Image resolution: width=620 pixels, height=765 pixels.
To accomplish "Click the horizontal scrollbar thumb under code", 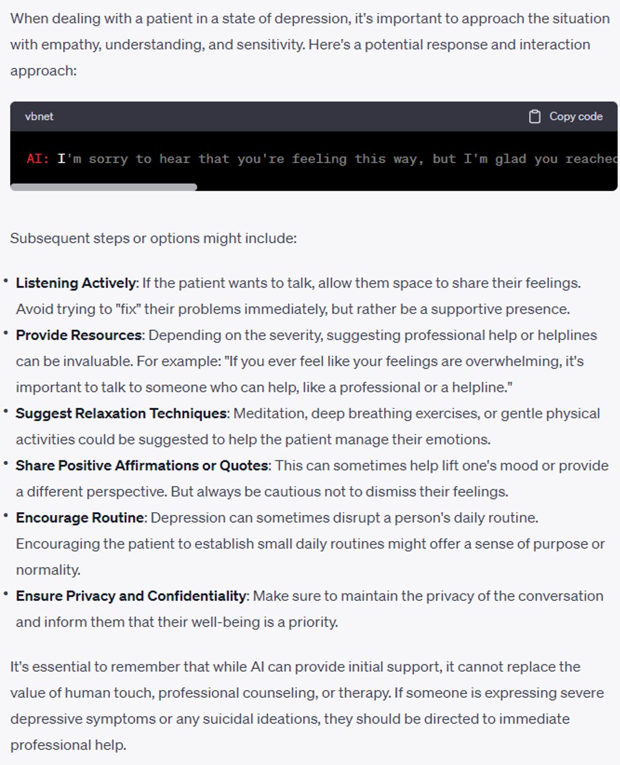I will [x=103, y=188].
